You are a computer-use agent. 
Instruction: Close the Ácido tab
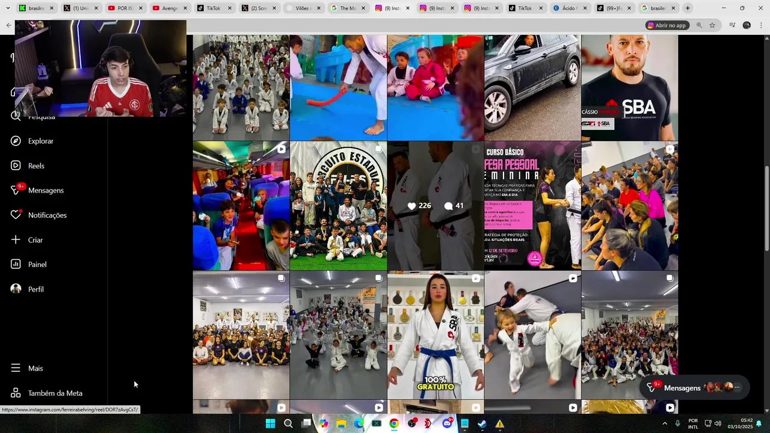[x=586, y=8]
